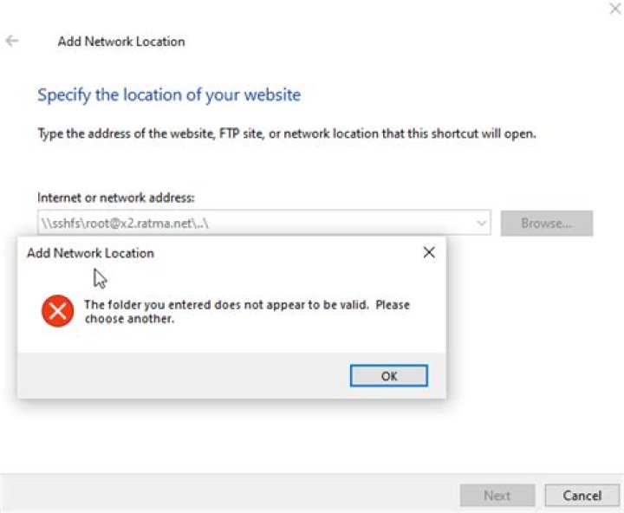Click the 'Specify the location of your website' heading

point(169,95)
